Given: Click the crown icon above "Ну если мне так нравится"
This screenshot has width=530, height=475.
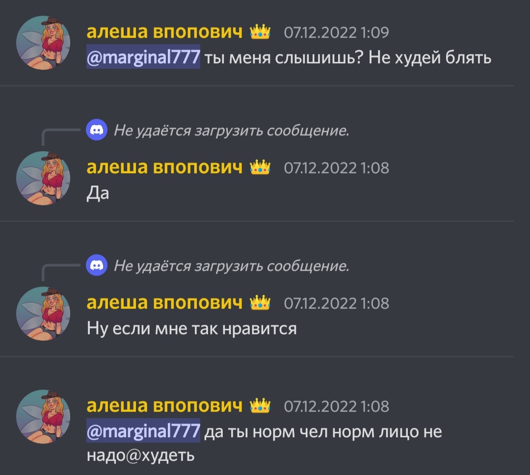Looking at the screenshot, I should (x=260, y=303).
